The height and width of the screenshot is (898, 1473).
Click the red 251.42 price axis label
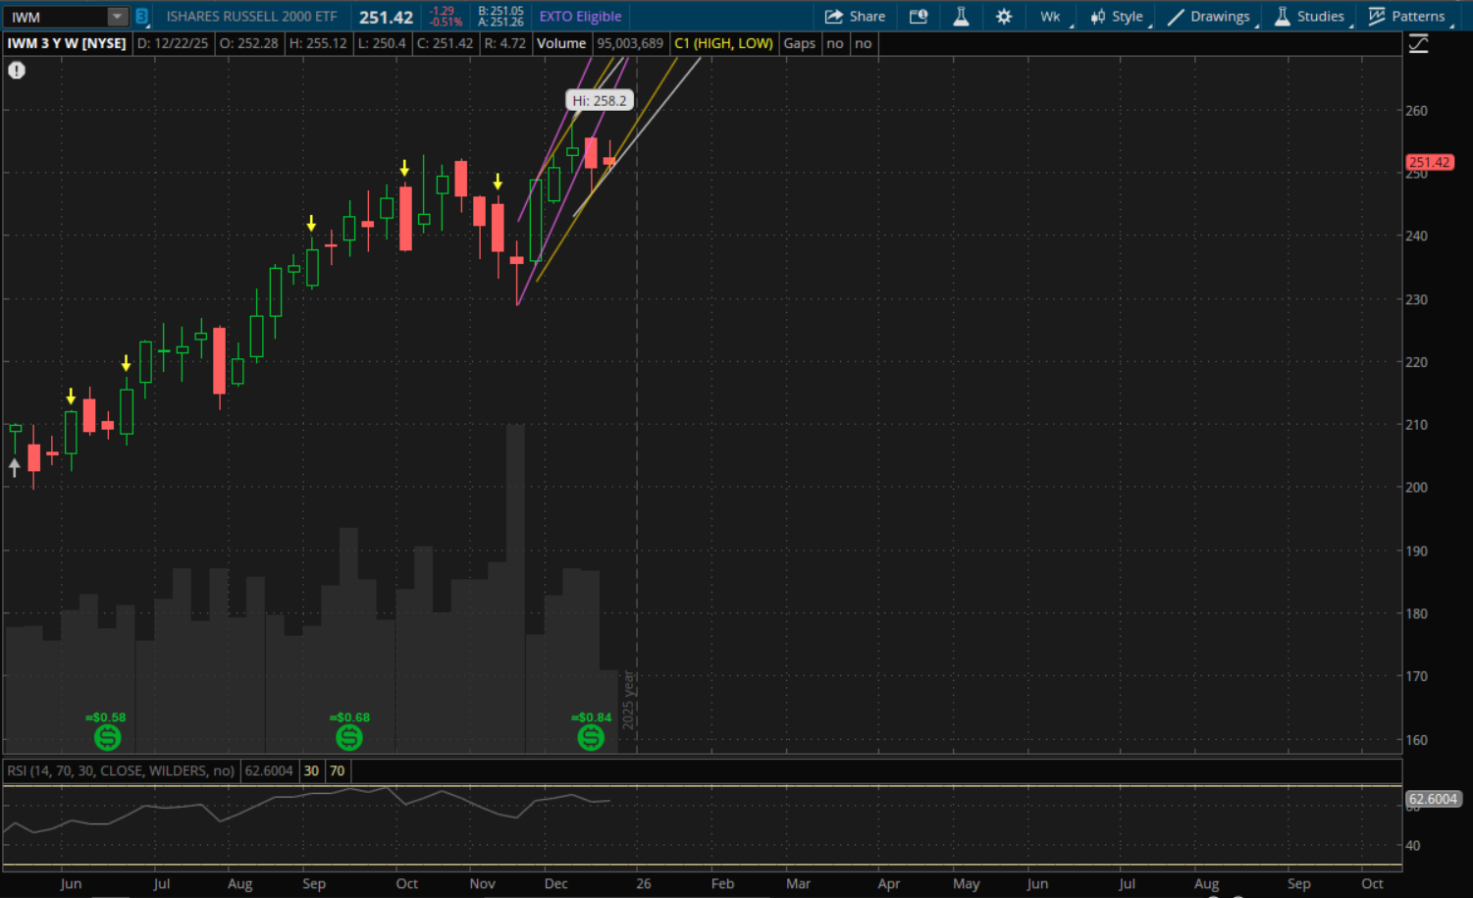[x=1429, y=163]
